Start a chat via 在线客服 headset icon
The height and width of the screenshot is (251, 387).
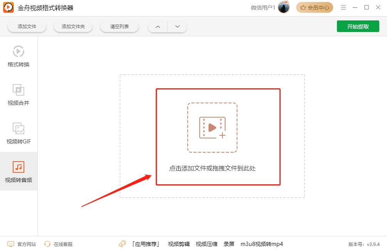pyautogui.click(x=47, y=244)
